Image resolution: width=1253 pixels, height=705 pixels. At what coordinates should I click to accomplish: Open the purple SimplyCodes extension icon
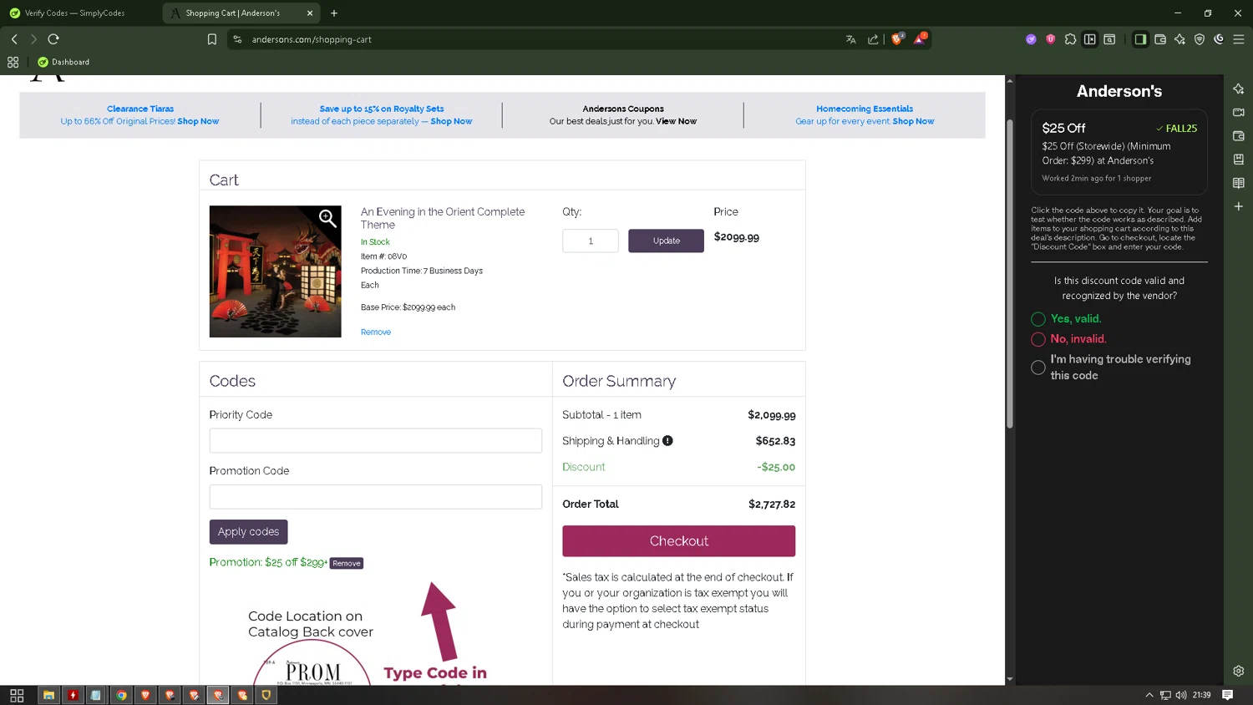[1031, 39]
